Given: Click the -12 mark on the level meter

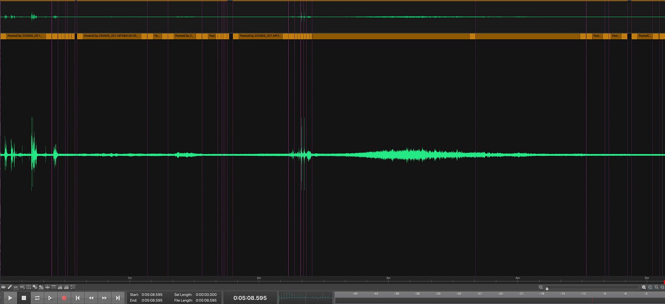Looking at the screenshot, I should click(x=583, y=294).
